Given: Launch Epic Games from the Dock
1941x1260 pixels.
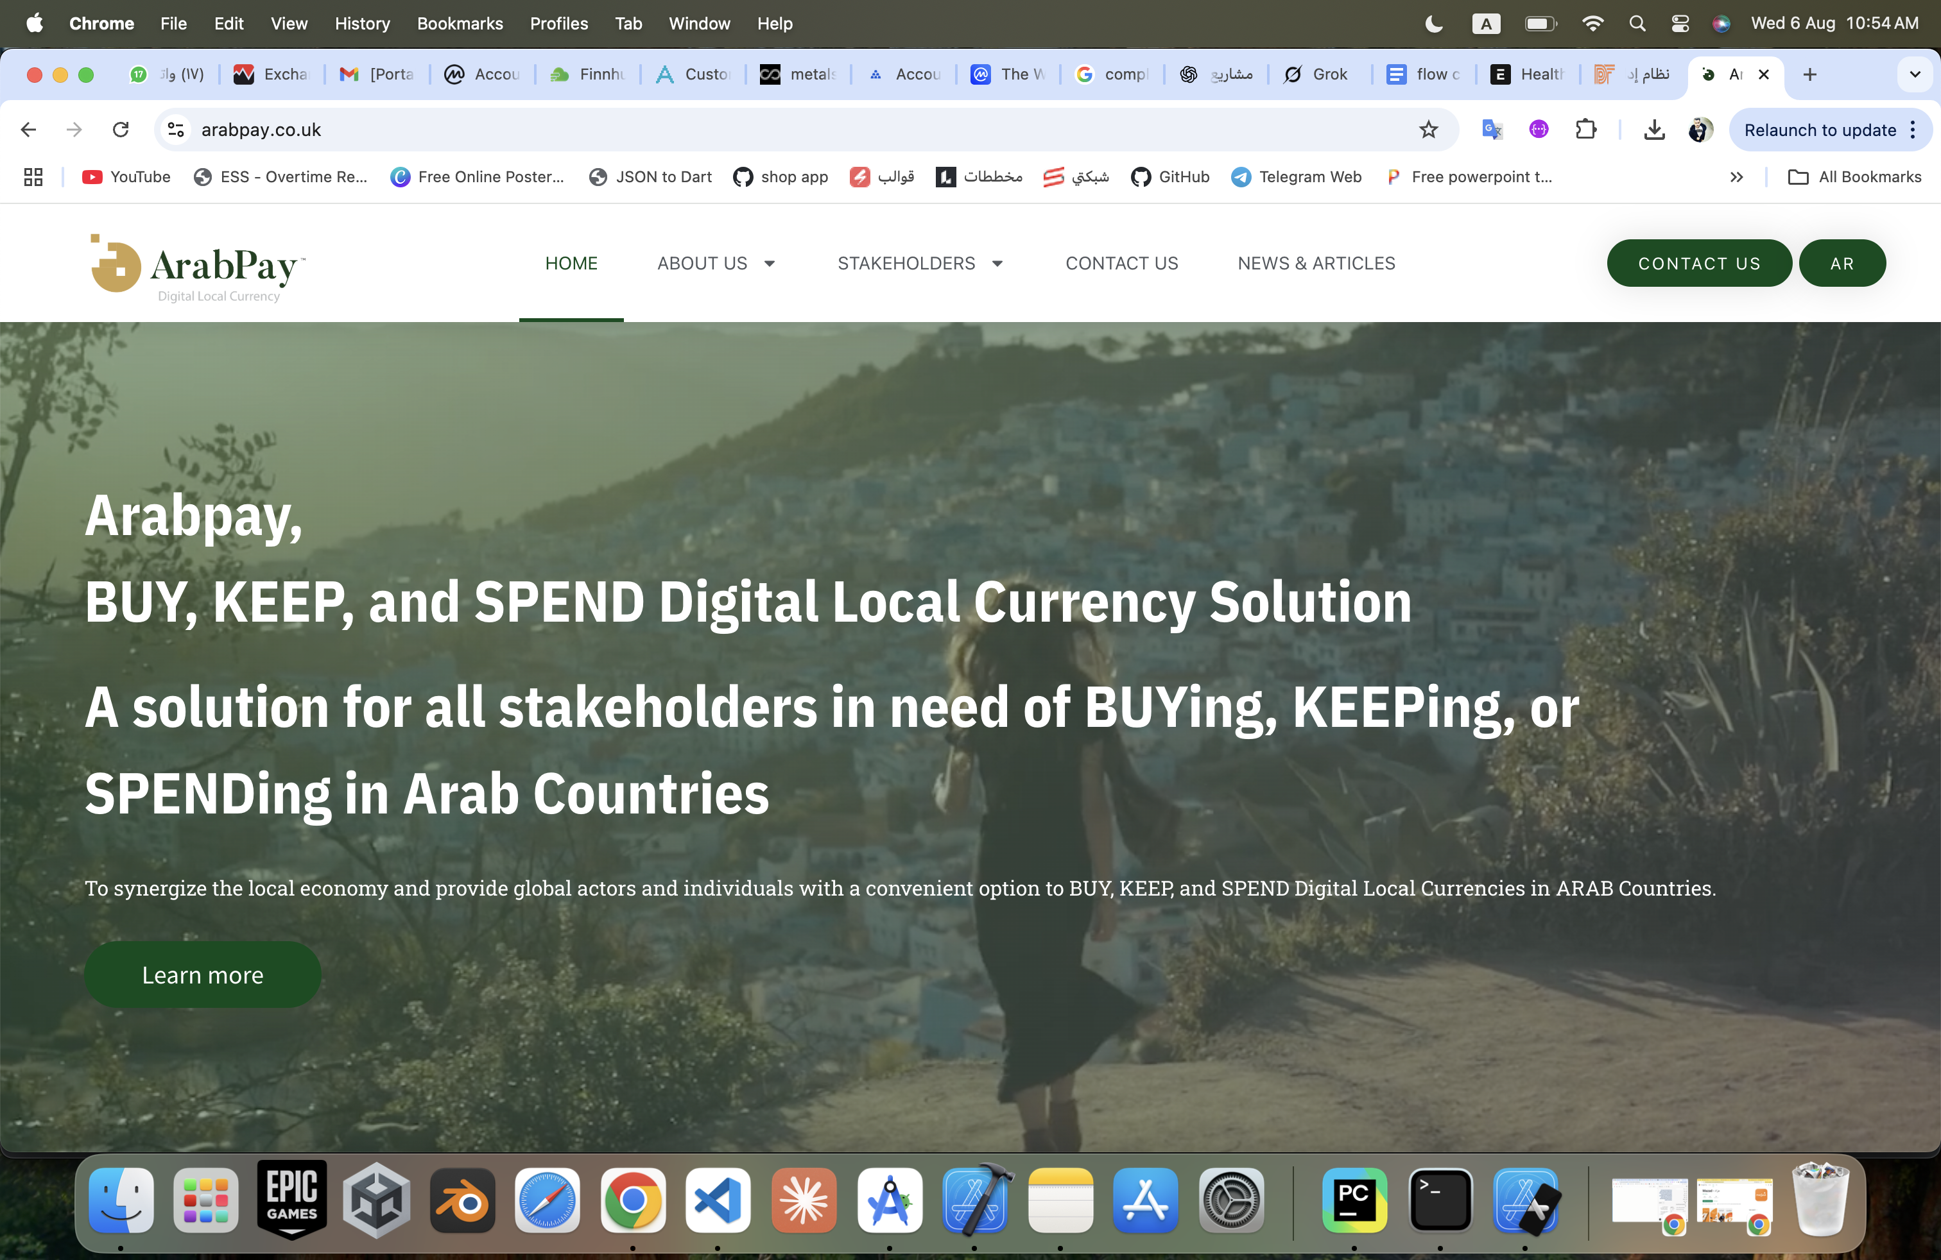Looking at the screenshot, I should (292, 1200).
